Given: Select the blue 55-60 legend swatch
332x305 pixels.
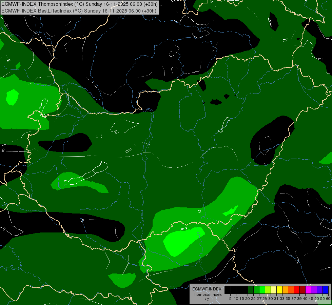Looking at the screenshot, I should point(326,290).
